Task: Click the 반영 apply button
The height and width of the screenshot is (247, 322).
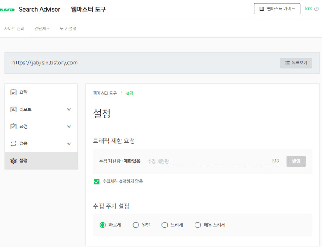Action: [296, 161]
